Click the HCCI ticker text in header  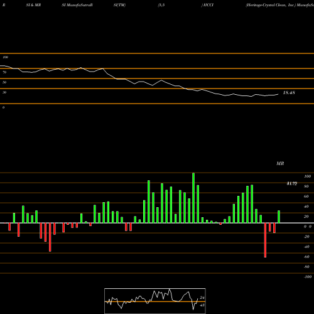point(208,5)
